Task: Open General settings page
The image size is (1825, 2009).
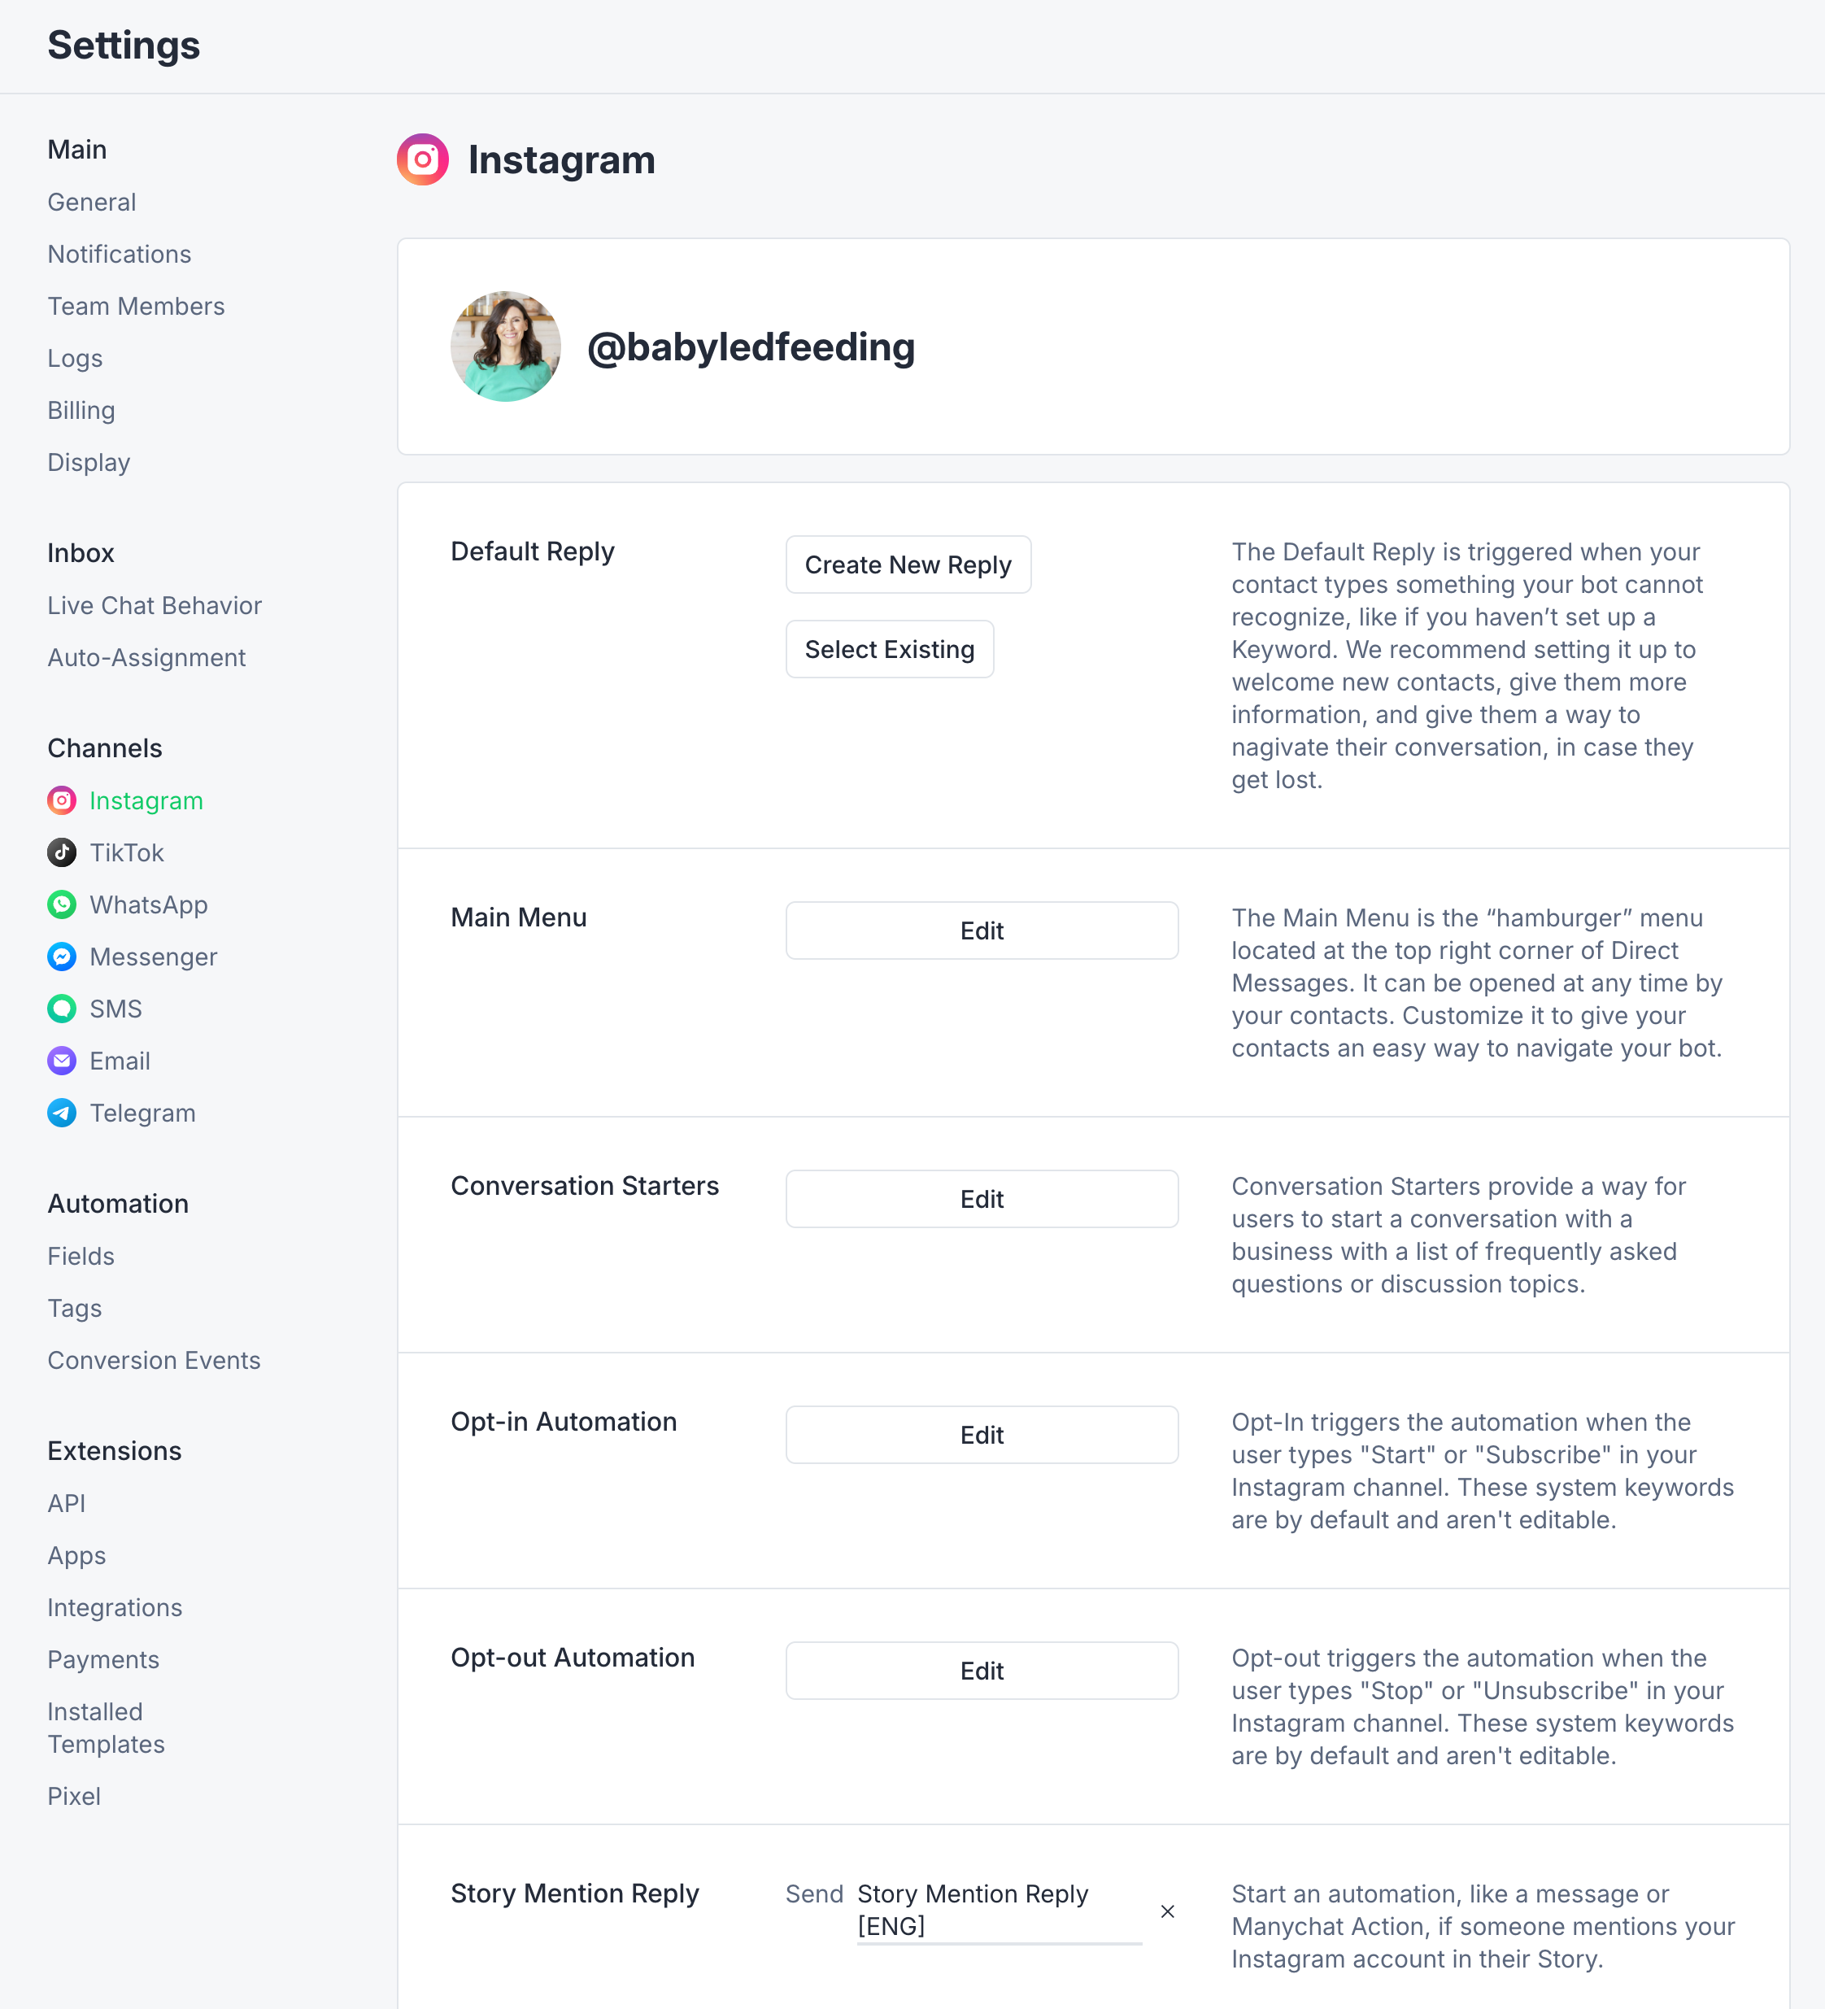Action: coord(92,203)
